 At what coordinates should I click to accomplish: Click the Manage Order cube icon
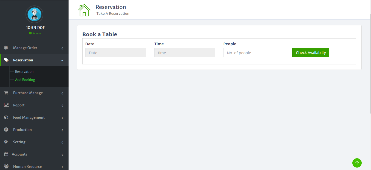point(6,48)
